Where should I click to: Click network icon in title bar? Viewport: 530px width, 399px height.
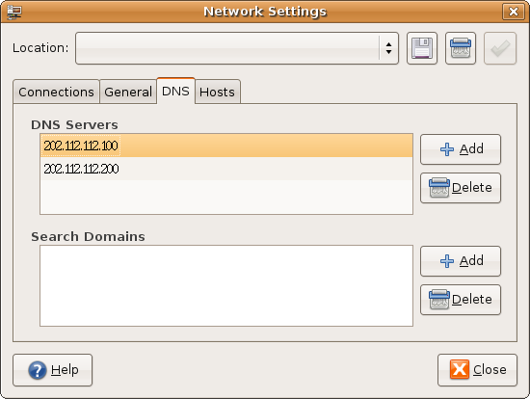[x=14, y=12]
